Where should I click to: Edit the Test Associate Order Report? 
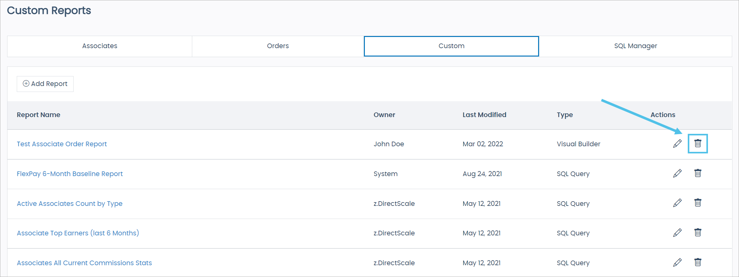pos(677,144)
